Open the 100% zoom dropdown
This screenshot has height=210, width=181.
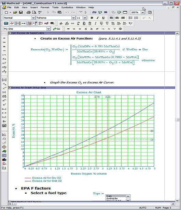(143, 12)
